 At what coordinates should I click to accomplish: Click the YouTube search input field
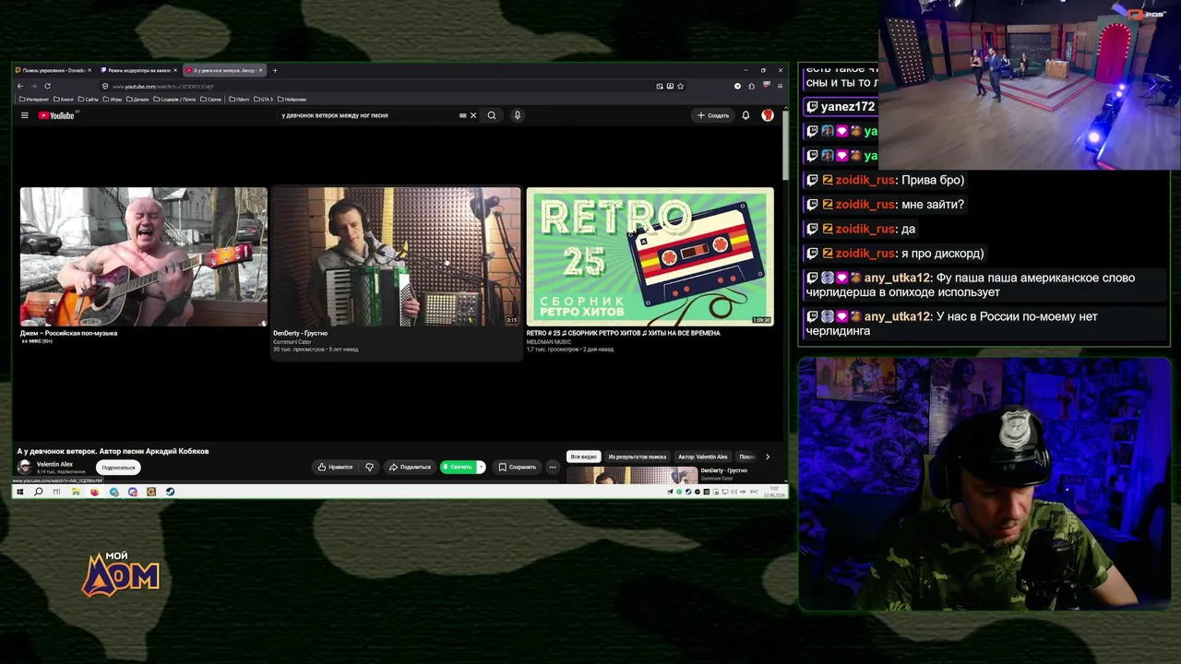click(x=369, y=115)
